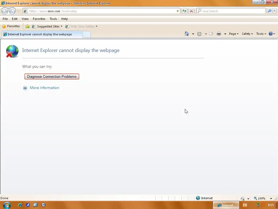Click the Switch between windows Quick Launch icon
The width and height of the screenshot is (278, 209).
click(x=36, y=205)
